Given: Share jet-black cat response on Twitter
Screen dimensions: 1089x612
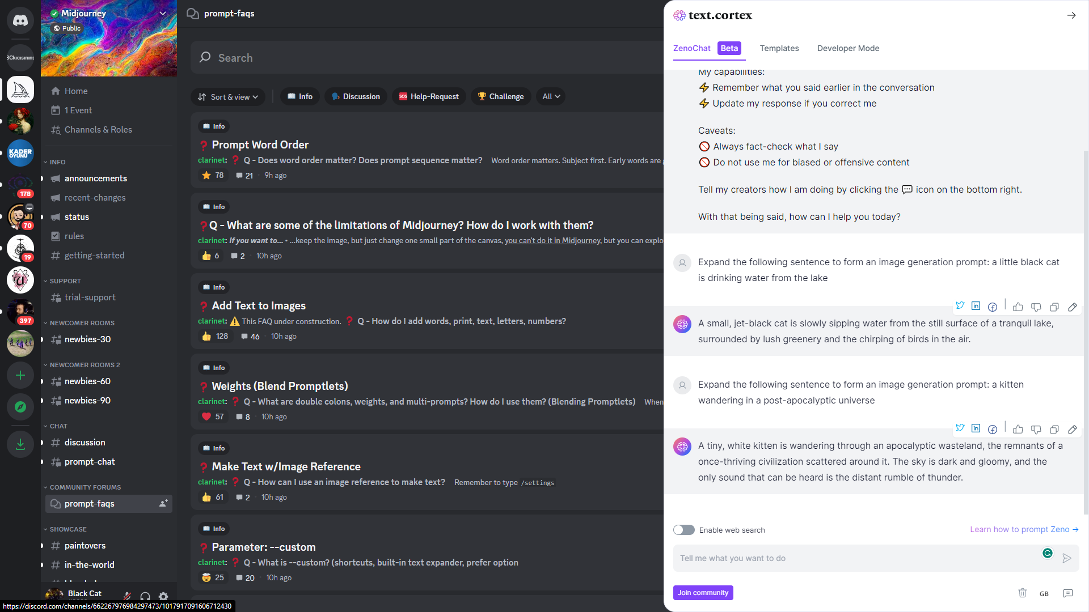Looking at the screenshot, I should 960,306.
